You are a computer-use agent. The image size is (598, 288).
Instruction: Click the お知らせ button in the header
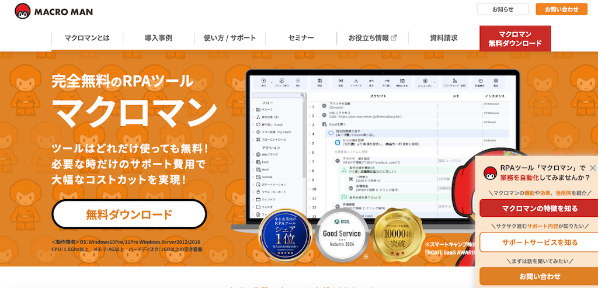click(503, 9)
